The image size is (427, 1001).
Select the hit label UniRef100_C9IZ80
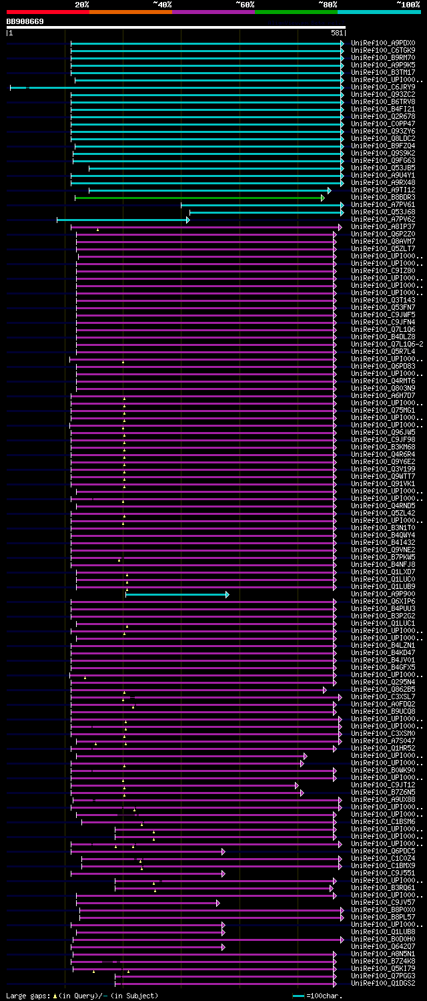tap(383, 271)
